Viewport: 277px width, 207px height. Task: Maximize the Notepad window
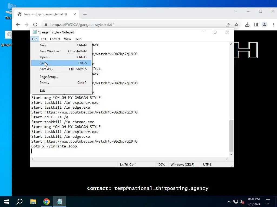[x=215, y=32]
